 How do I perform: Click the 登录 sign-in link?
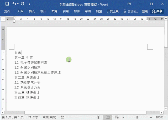145,11
